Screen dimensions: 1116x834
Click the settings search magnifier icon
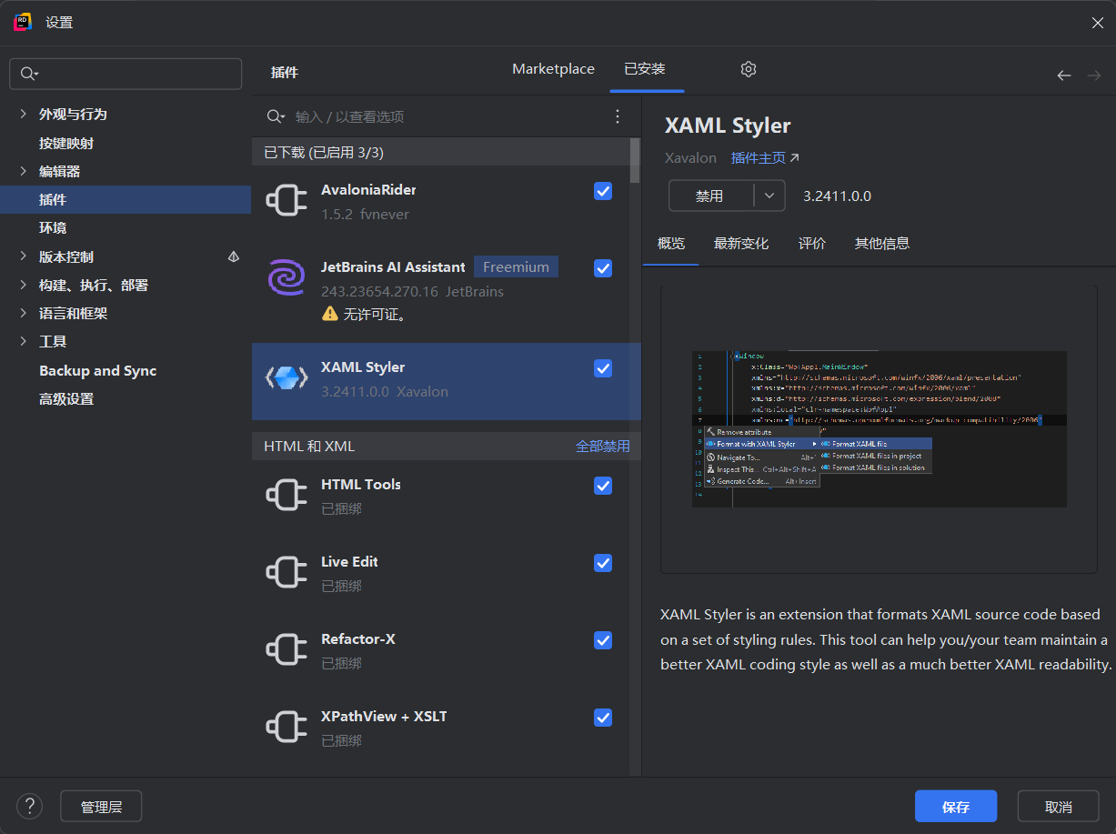coord(28,74)
